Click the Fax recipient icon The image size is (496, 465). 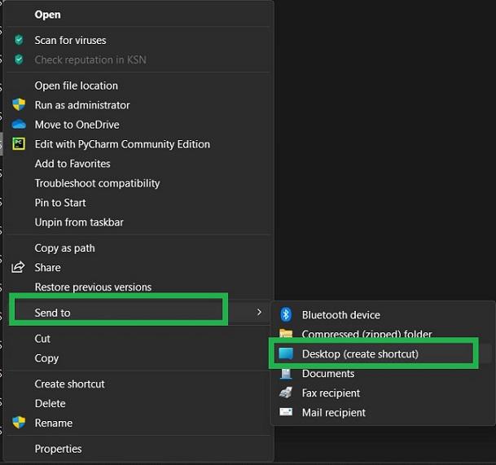[286, 393]
